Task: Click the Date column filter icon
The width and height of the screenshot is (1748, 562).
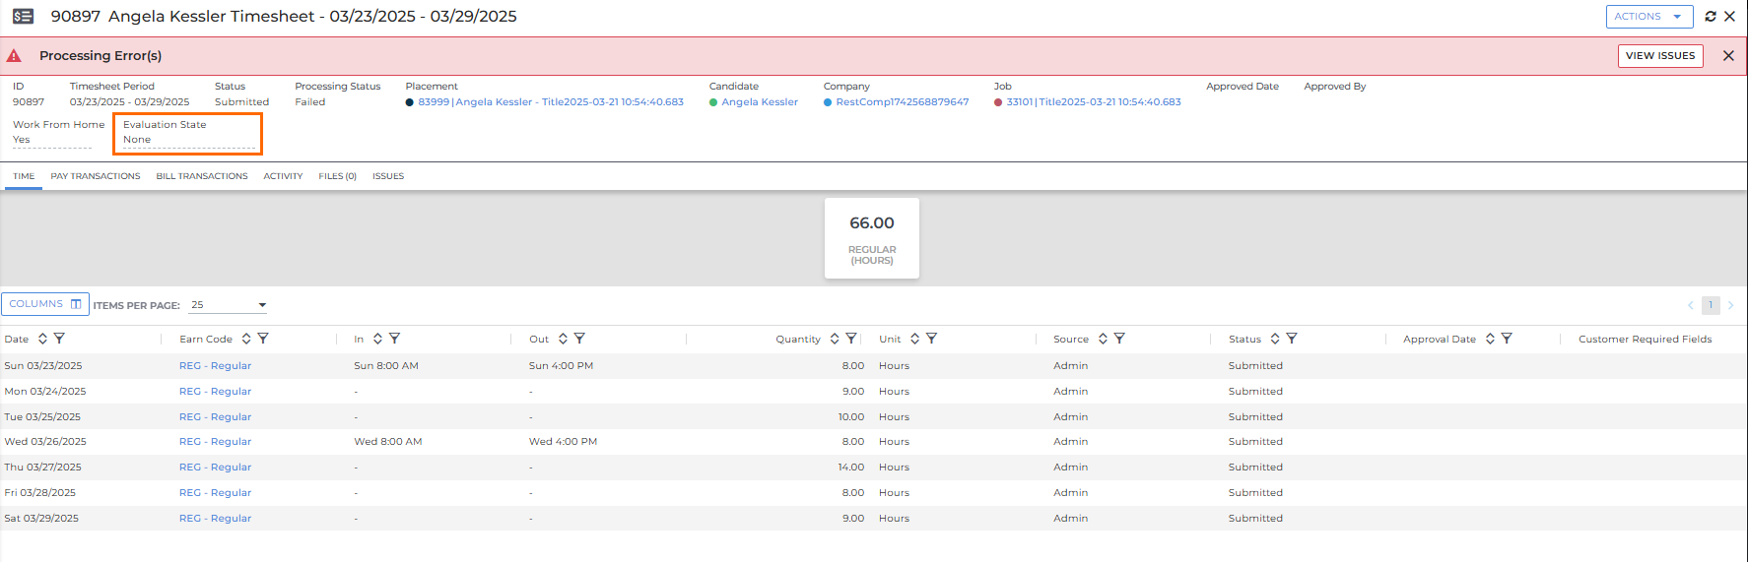Action: click(x=59, y=339)
